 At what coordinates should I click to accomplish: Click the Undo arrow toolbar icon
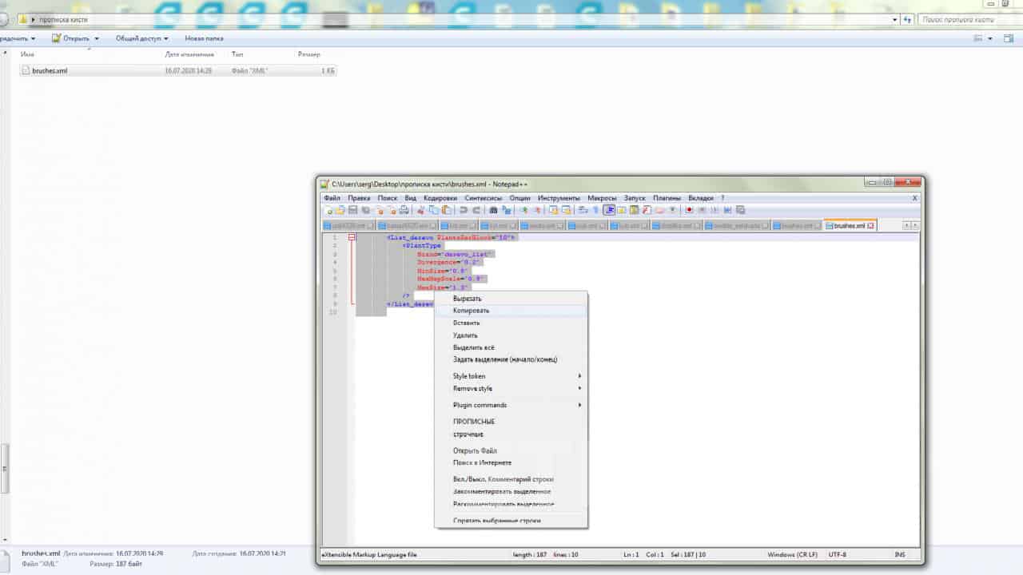[x=463, y=210]
